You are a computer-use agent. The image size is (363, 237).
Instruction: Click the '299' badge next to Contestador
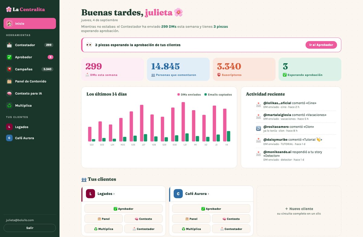(x=49, y=45)
